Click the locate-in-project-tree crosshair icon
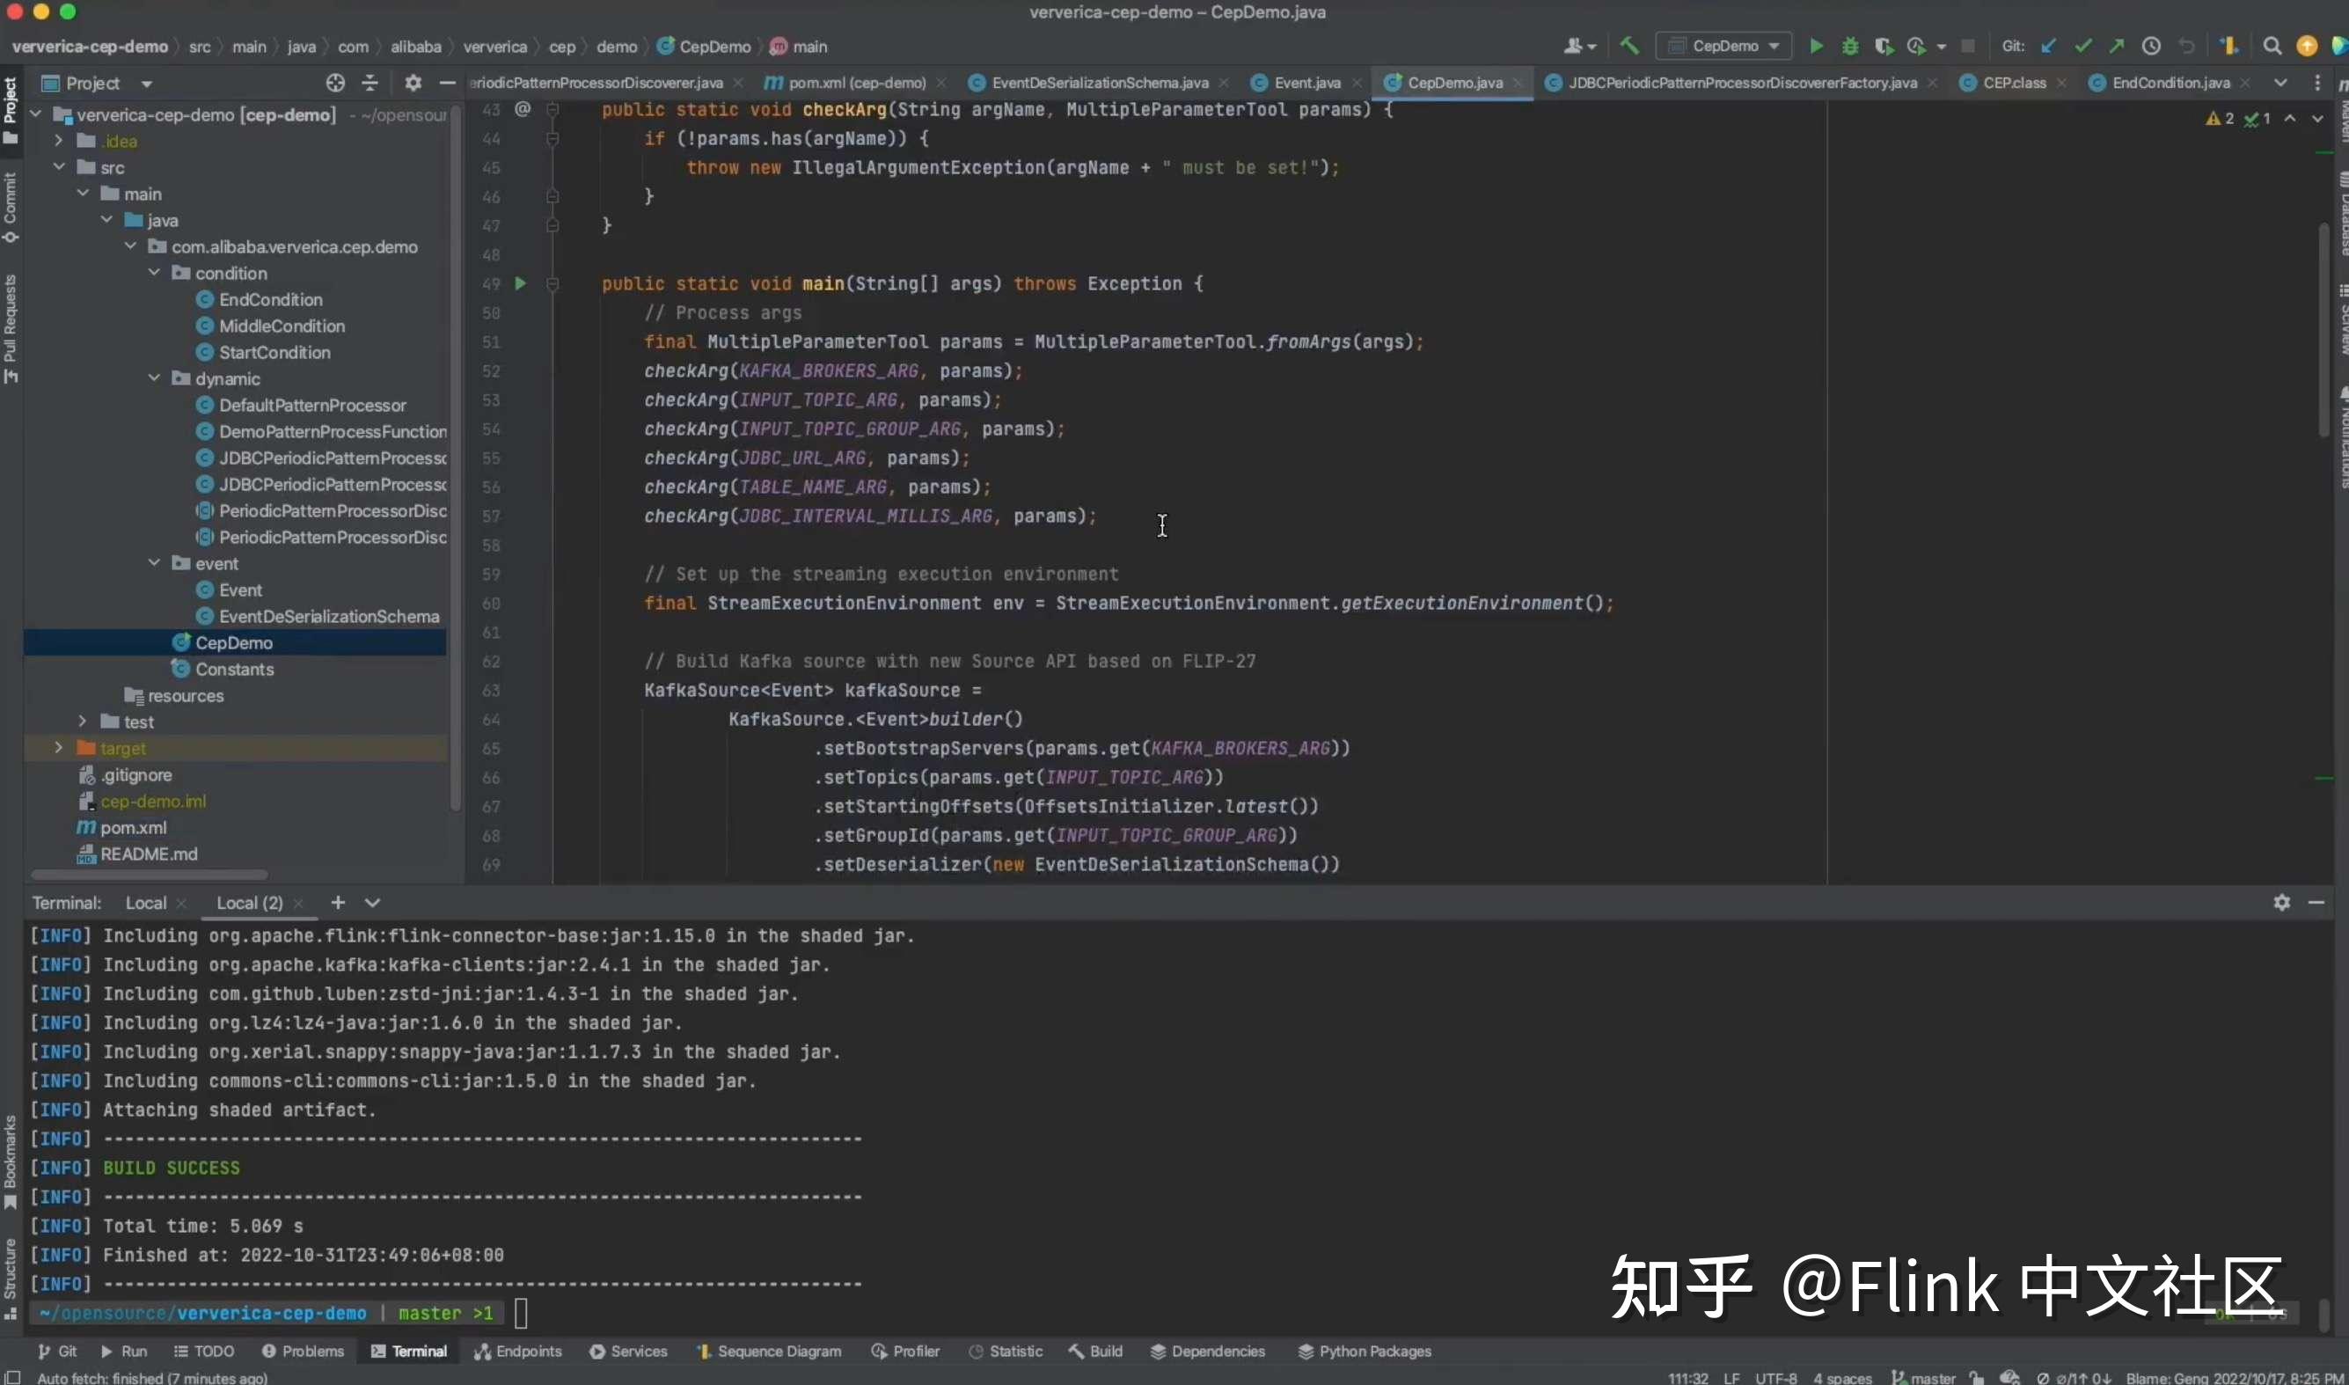This screenshot has height=1385, width=2349. (335, 83)
